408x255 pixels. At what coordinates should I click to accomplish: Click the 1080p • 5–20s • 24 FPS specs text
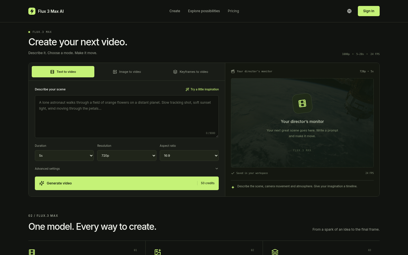(361, 54)
